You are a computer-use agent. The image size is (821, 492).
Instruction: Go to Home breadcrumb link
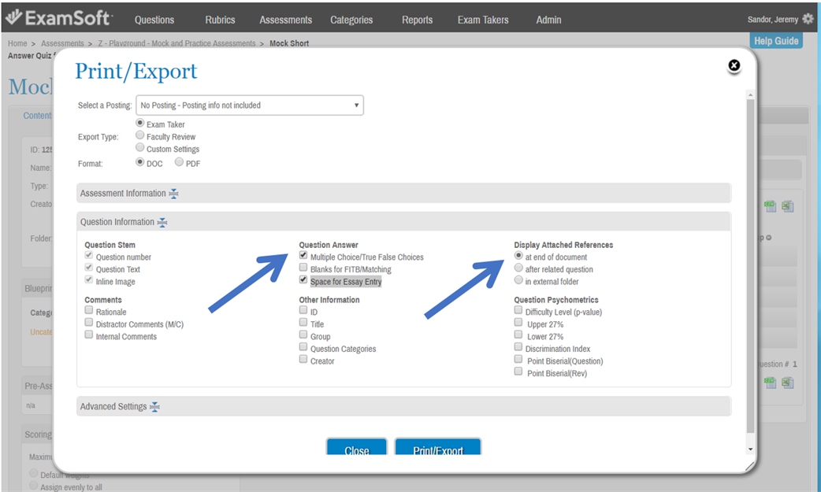[17, 43]
